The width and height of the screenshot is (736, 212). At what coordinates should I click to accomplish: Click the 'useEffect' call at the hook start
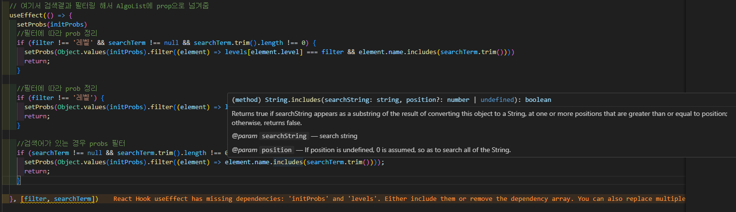(26, 15)
